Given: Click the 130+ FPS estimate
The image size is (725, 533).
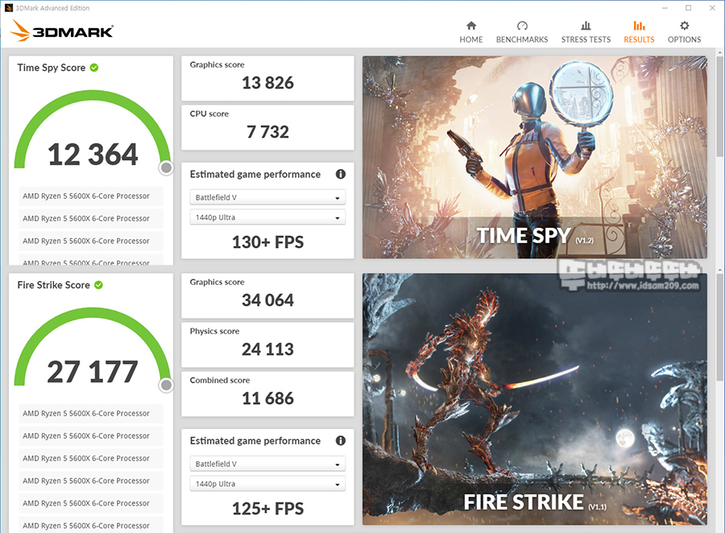Looking at the screenshot, I should [267, 242].
